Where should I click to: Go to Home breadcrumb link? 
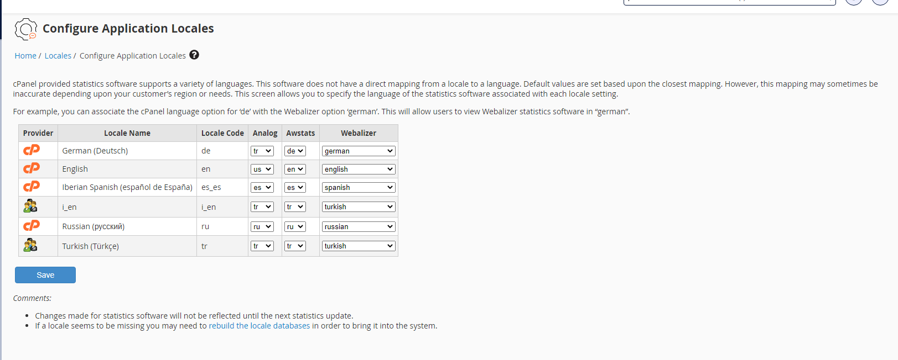pos(25,56)
